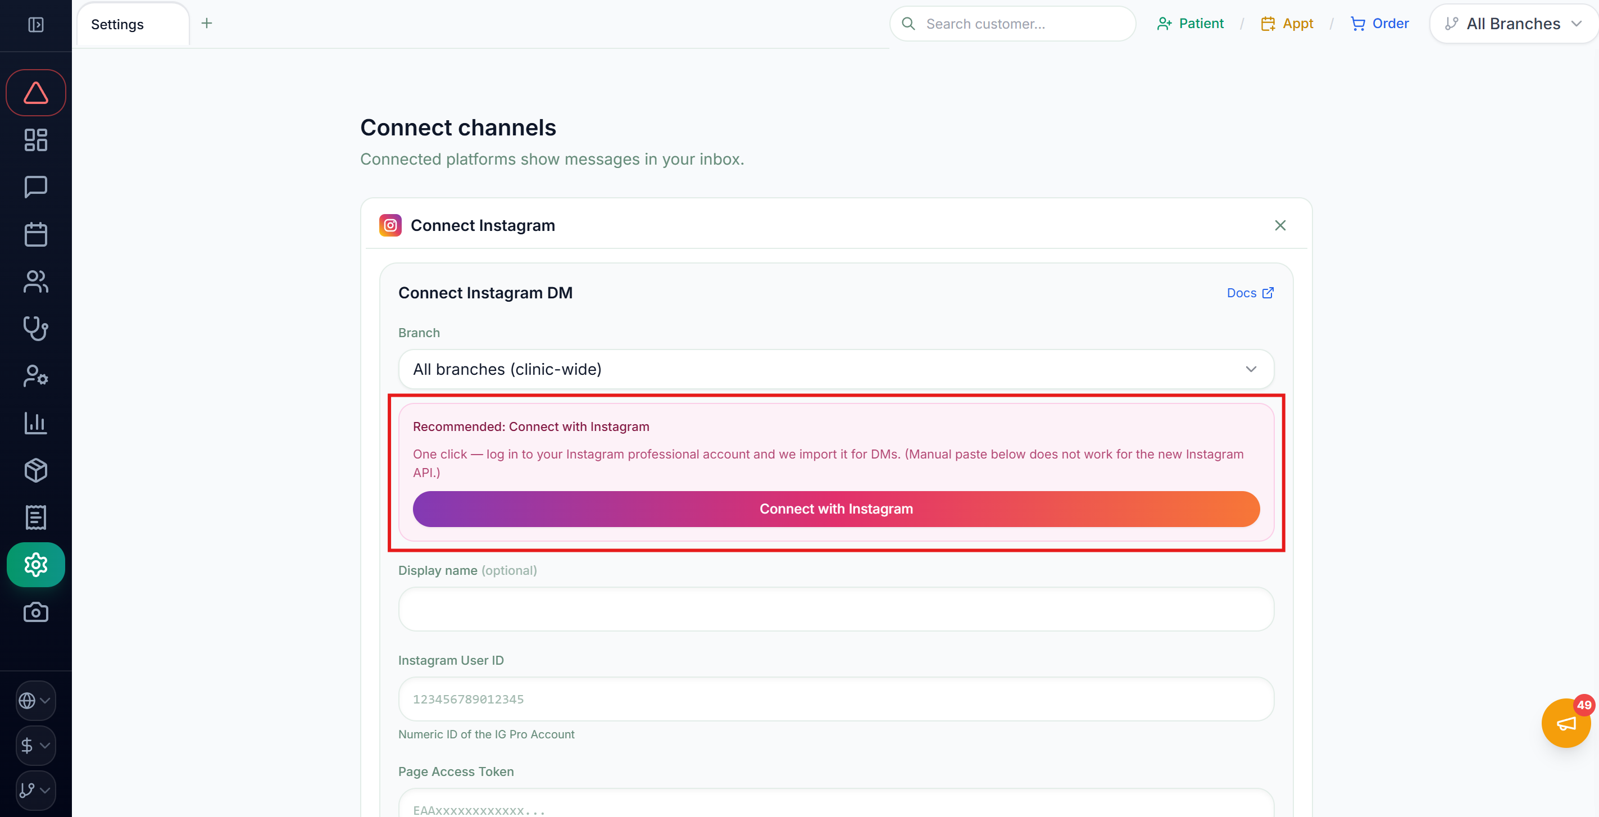This screenshot has height=817, width=1599.
Task: Add a new tab with plus icon
Action: pyautogui.click(x=207, y=24)
